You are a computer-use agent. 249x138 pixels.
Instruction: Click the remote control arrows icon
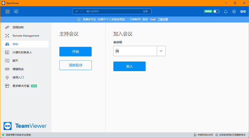[7, 27]
